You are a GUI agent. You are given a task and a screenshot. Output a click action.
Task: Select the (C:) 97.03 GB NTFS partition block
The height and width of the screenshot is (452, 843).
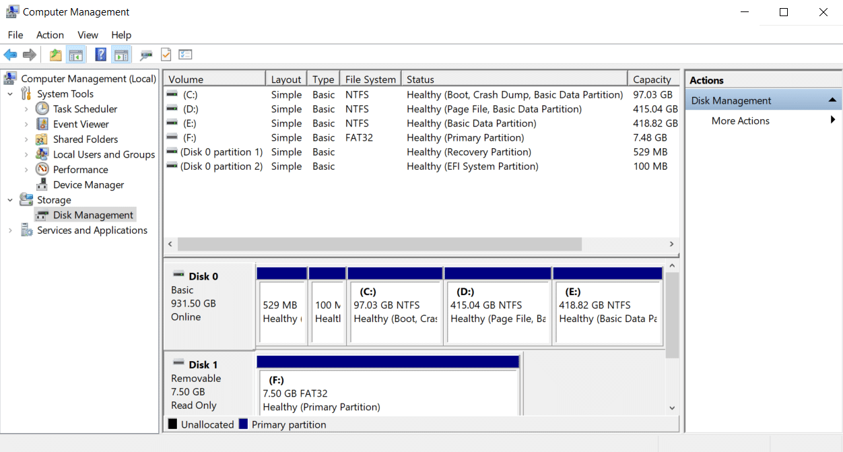(395, 307)
